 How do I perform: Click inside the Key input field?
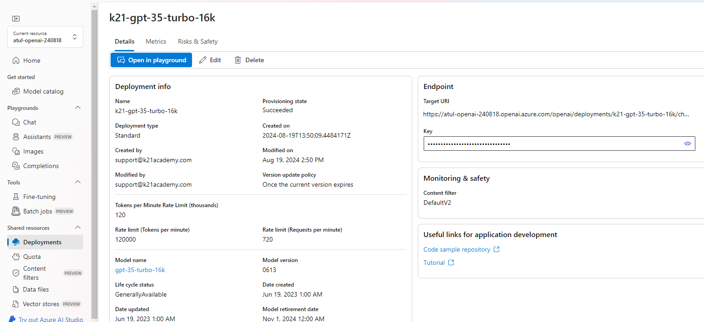[x=551, y=144]
